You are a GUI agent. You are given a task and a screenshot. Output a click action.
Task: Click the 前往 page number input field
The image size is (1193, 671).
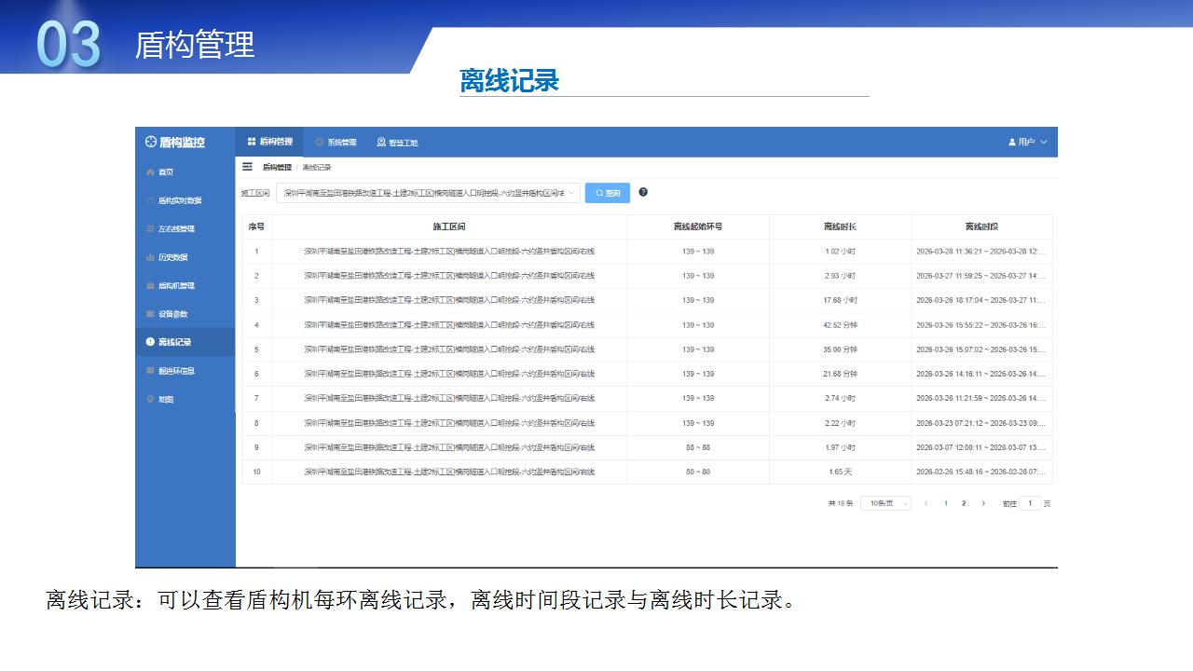pos(1030,503)
